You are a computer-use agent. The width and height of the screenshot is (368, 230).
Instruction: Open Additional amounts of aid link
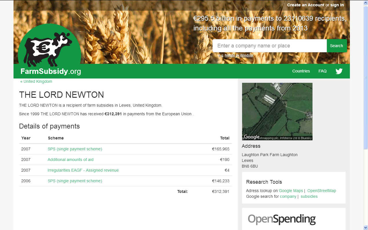pyautogui.click(x=70, y=160)
